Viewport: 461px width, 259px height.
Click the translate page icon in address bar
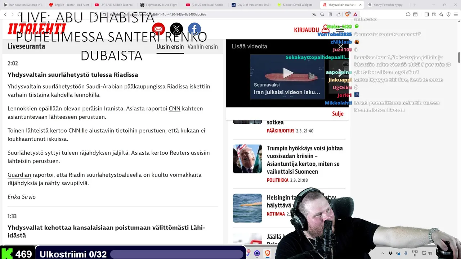click(314, 14)
